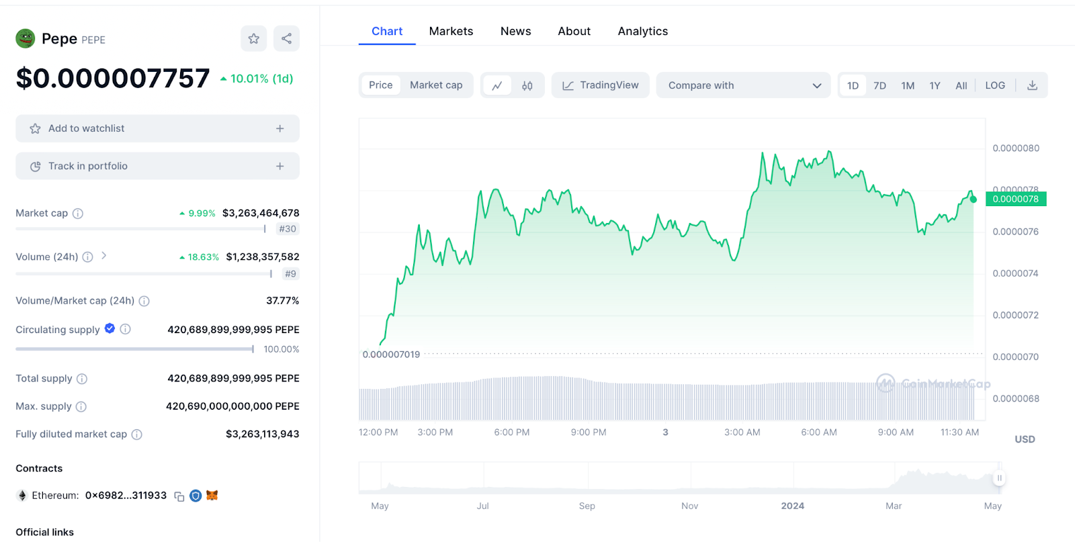The width and height of the screenshot is (1075, 542).
Task: Open the About tab
Action: click(x=574, y=32)
